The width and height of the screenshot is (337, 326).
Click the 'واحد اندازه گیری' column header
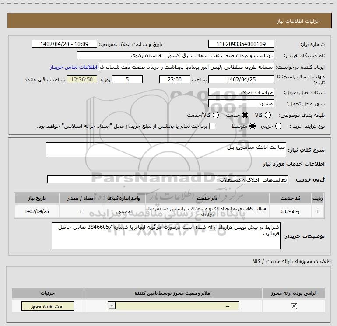tap(123, 198)
